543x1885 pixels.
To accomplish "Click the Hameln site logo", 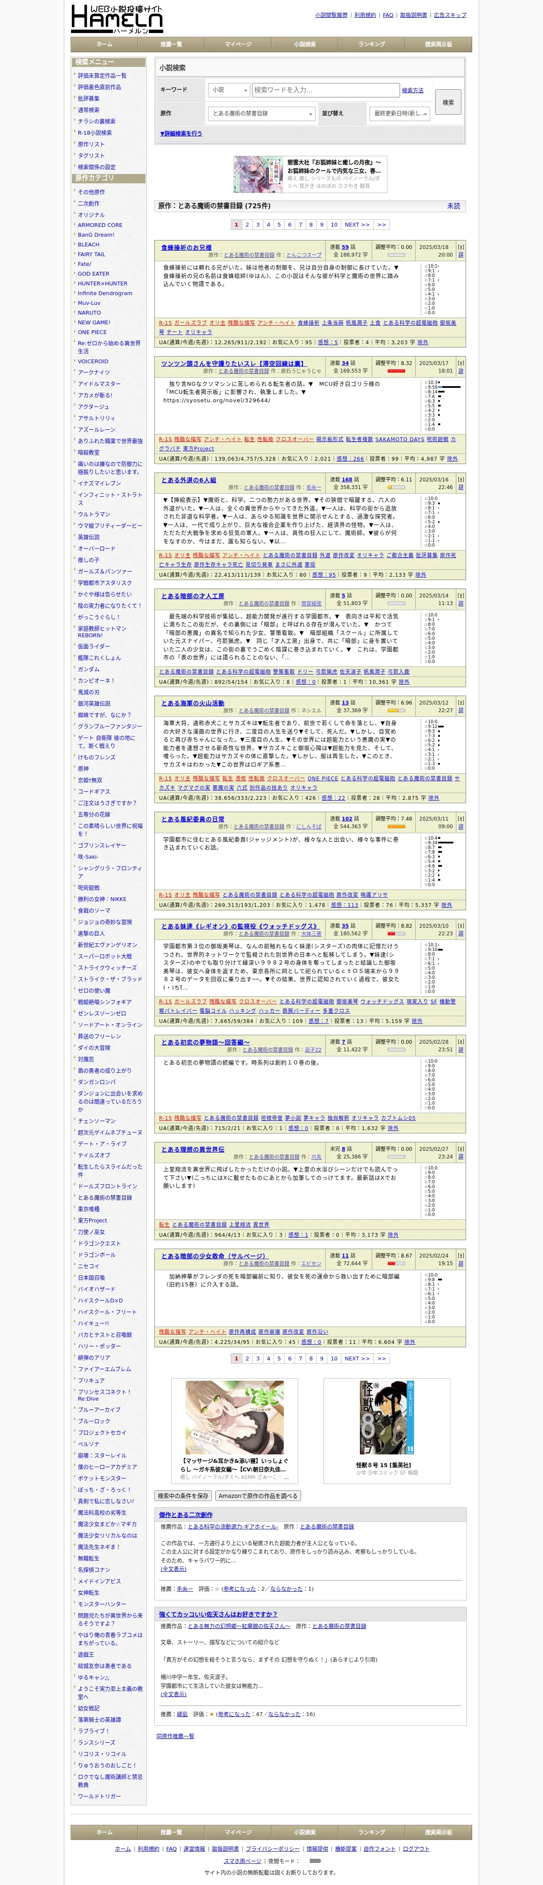I will (117, 19).
